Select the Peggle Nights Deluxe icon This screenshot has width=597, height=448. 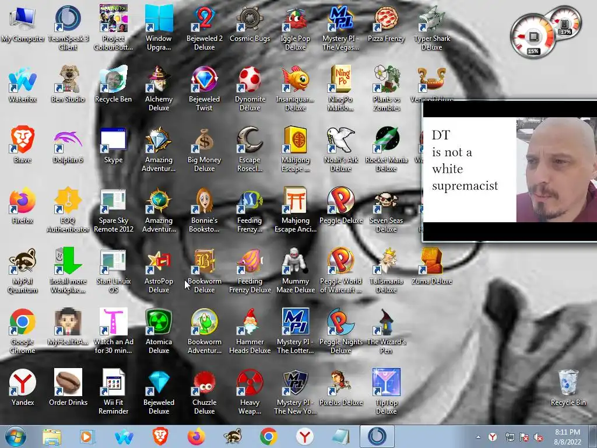pyautogui.click(x=340, y=331)
